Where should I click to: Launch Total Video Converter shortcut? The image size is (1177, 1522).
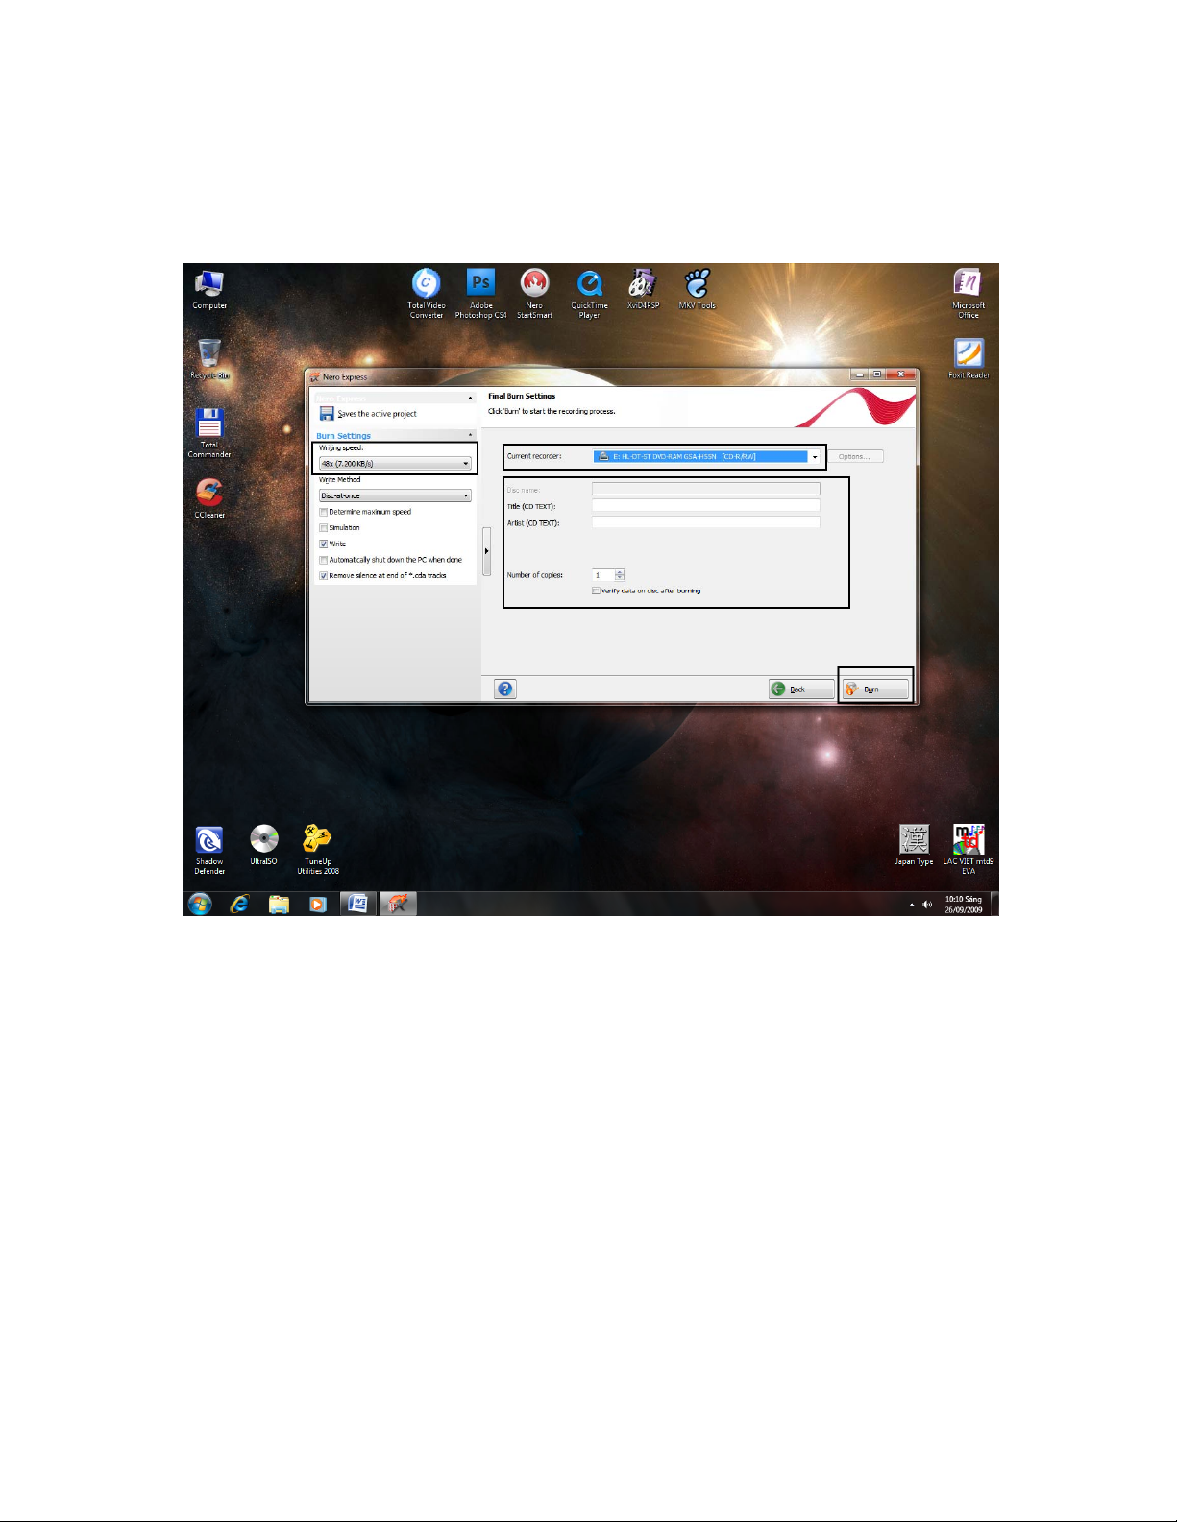click(426, 283)
